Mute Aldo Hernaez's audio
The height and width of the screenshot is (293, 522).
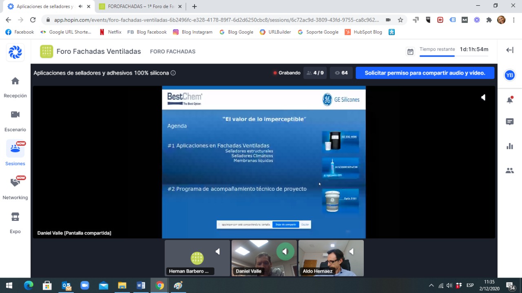click(x=351, y=251)
